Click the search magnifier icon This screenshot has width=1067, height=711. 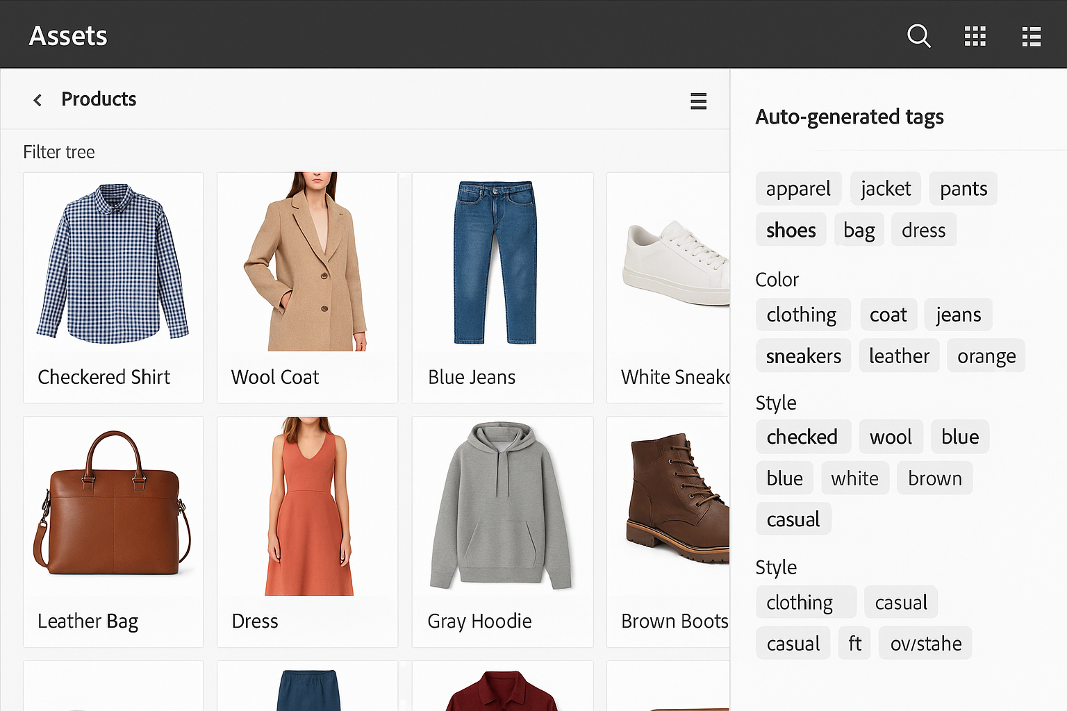pos(918,35)
